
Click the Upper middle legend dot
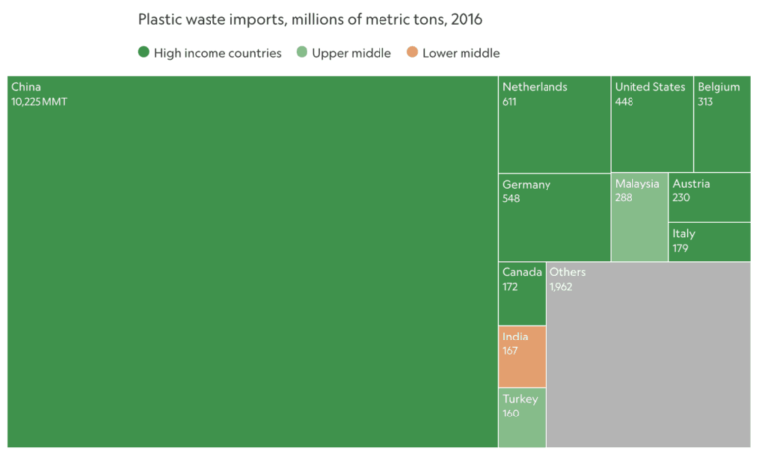coord(302,53)
